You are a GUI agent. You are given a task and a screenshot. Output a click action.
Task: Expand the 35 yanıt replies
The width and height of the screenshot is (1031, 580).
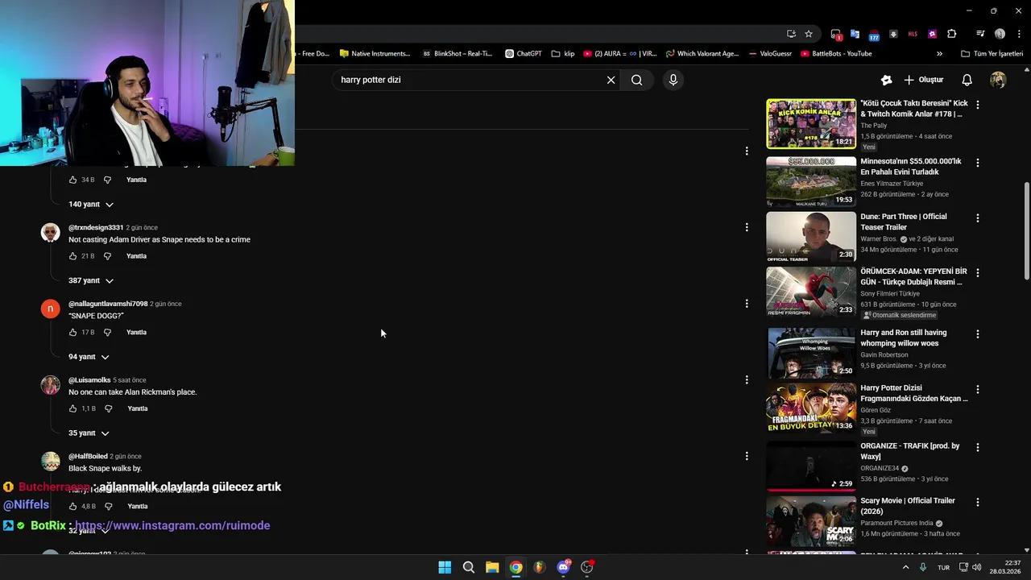pos(89,433)
